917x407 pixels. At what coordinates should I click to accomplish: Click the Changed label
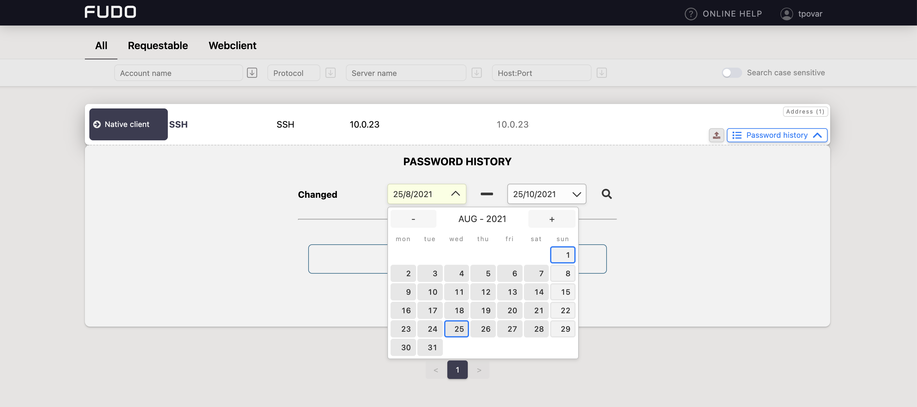tap(317, 194)
